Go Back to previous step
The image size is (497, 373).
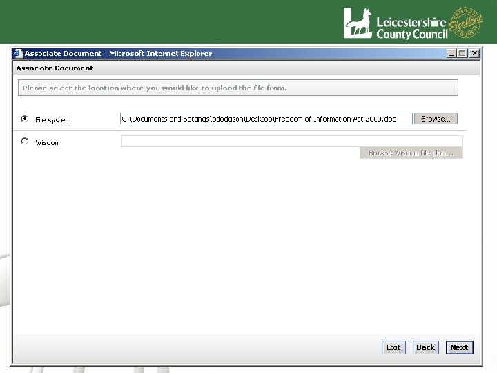click(x=425, y=347)
